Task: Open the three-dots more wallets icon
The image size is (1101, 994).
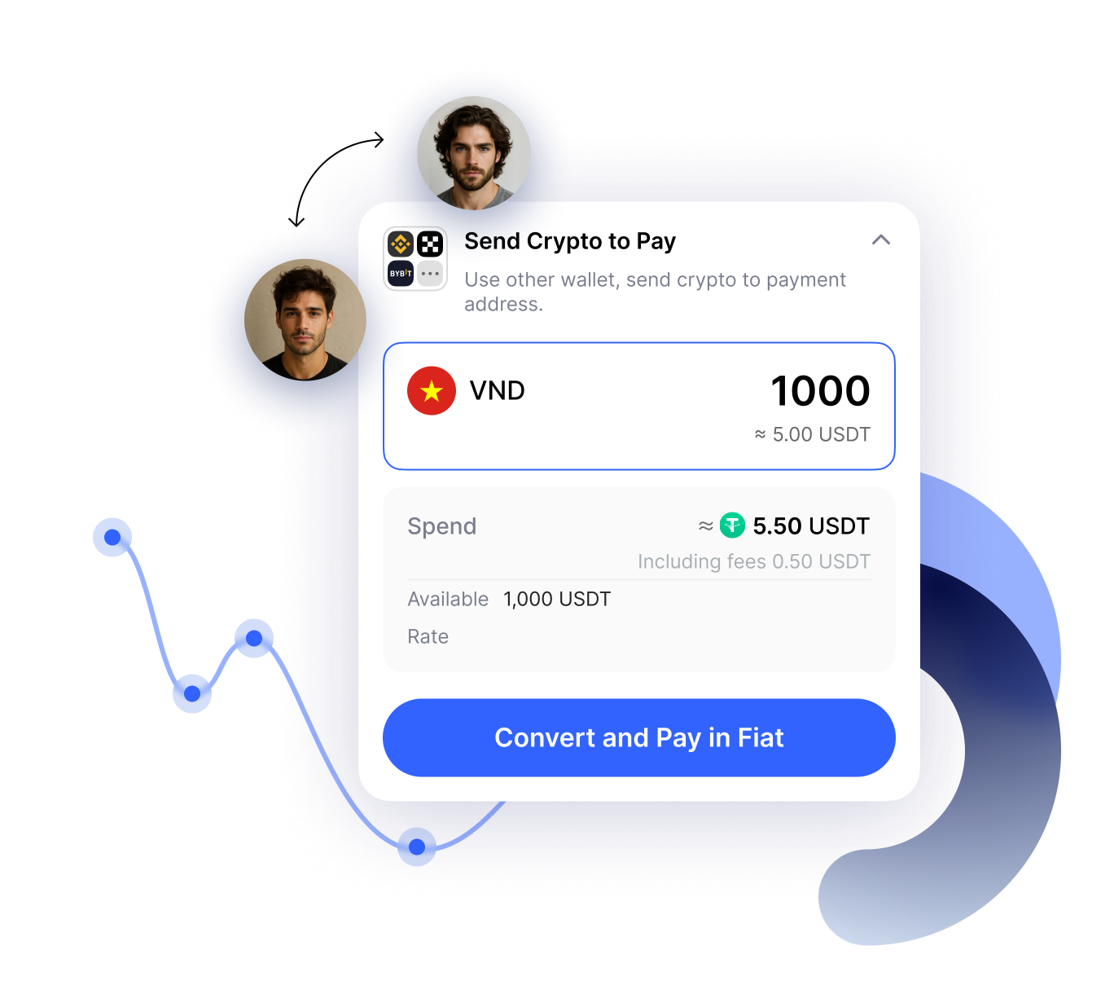Action: [x=430, y=273]
